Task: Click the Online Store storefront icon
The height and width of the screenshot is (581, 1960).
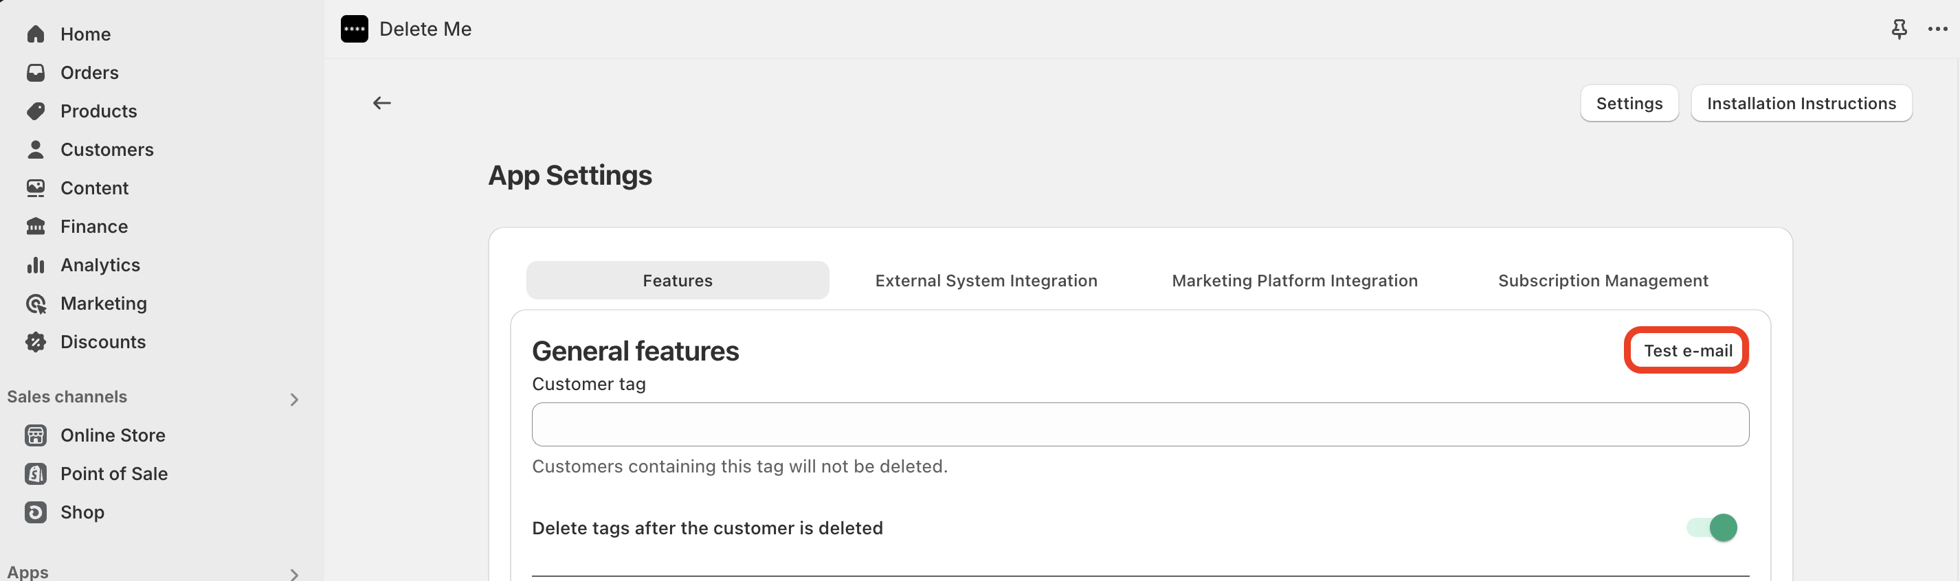Action: tap(36, 435)
